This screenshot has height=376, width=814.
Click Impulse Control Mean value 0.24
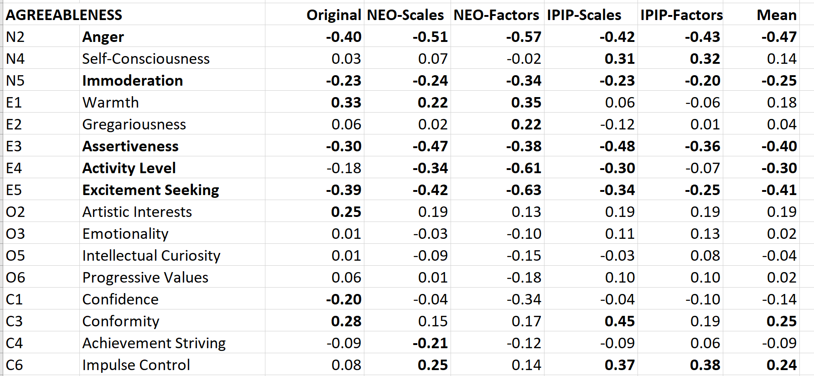coord(781,365)
